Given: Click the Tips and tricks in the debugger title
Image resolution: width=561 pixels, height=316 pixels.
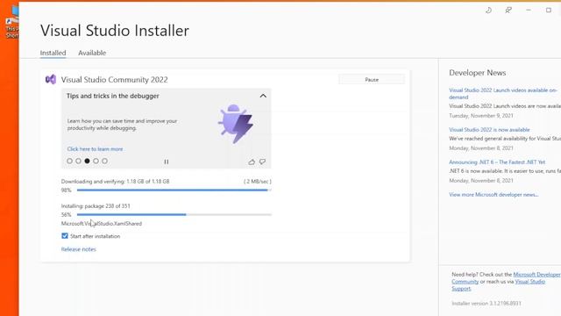Looking at the screenshot, I should pyautogui.click(x=113, y=96).
